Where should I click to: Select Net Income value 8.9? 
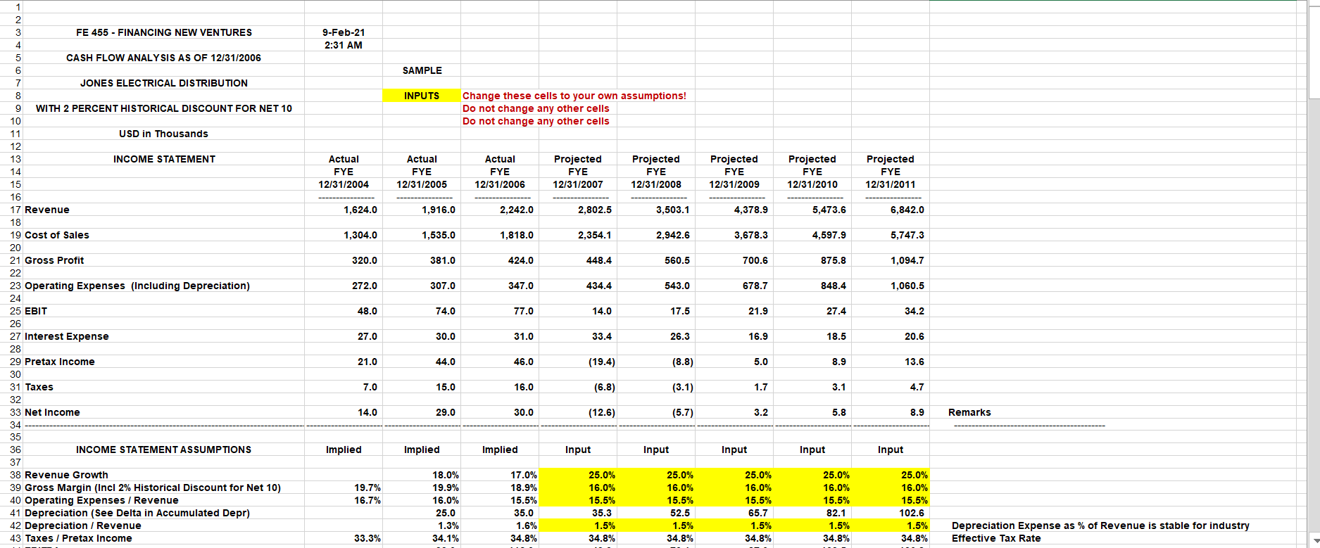(917, 412)
